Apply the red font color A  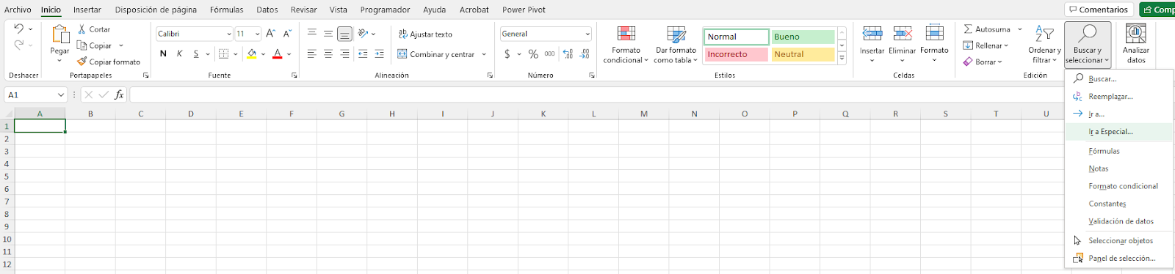coord(277,53)
